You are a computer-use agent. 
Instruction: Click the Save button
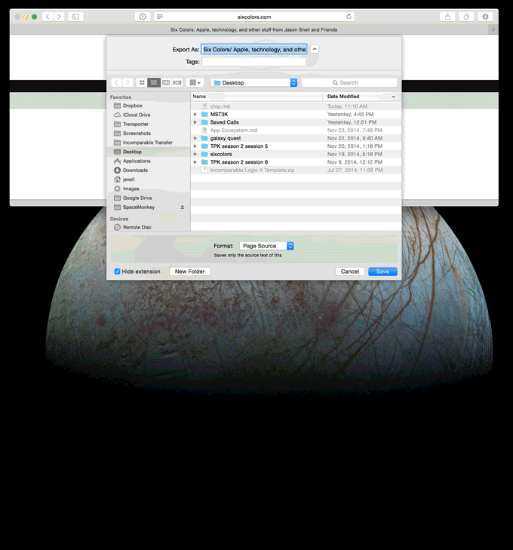[382, 272]
